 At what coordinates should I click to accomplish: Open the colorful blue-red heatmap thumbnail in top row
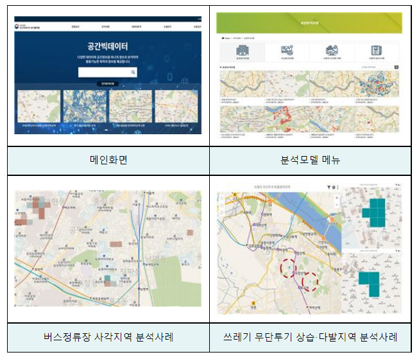[x=377, y=84]
